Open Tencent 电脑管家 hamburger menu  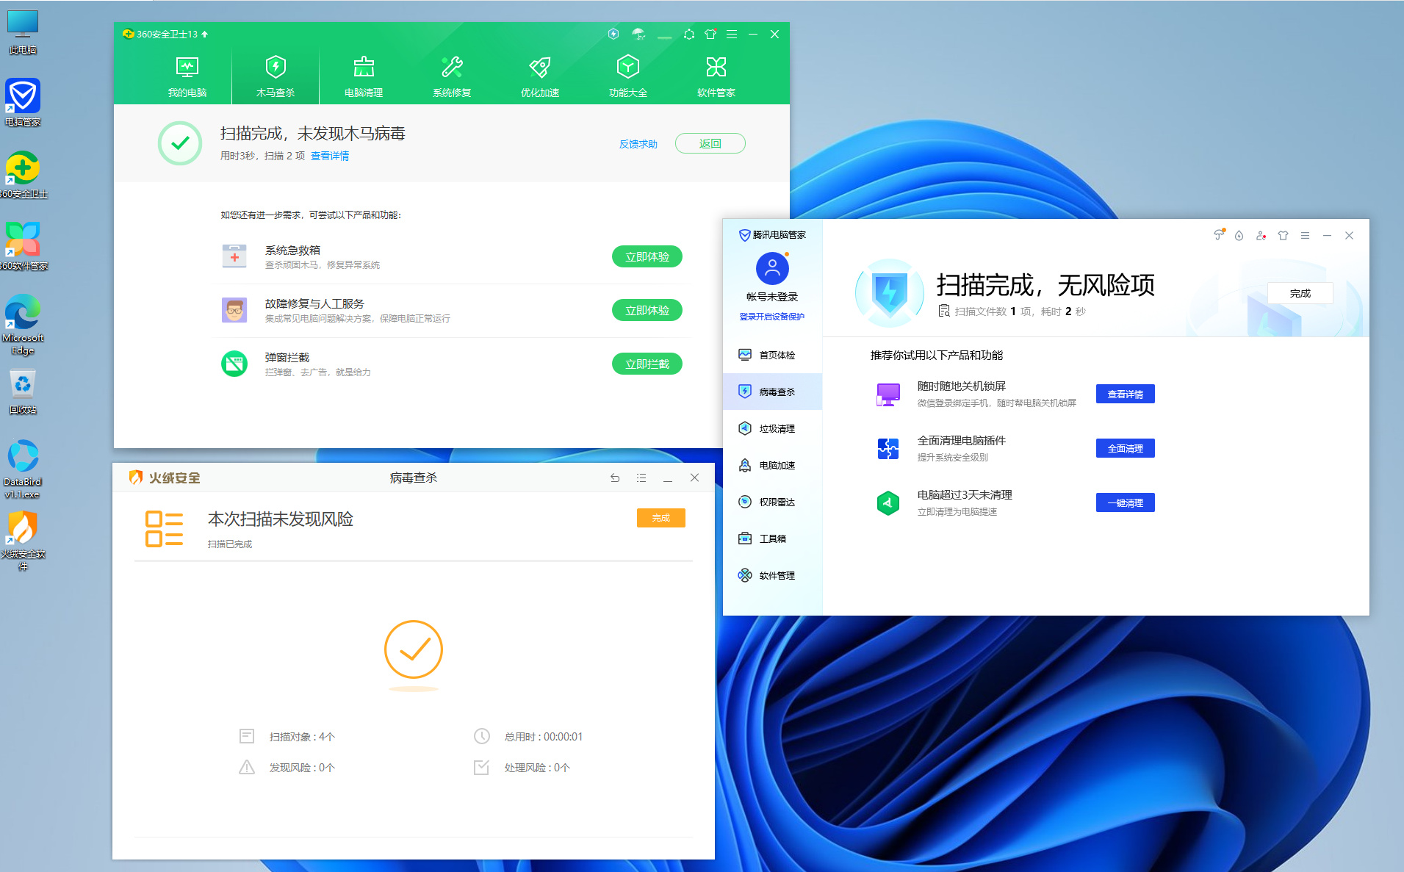click(x=1305, y=236)
